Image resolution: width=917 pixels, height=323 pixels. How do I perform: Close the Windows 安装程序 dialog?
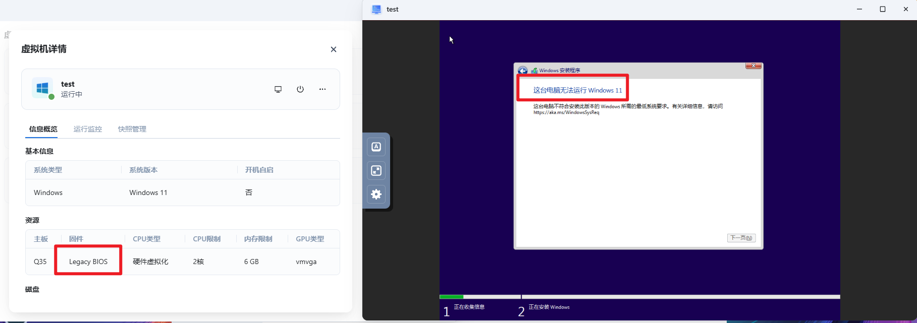tap(753, 66)
